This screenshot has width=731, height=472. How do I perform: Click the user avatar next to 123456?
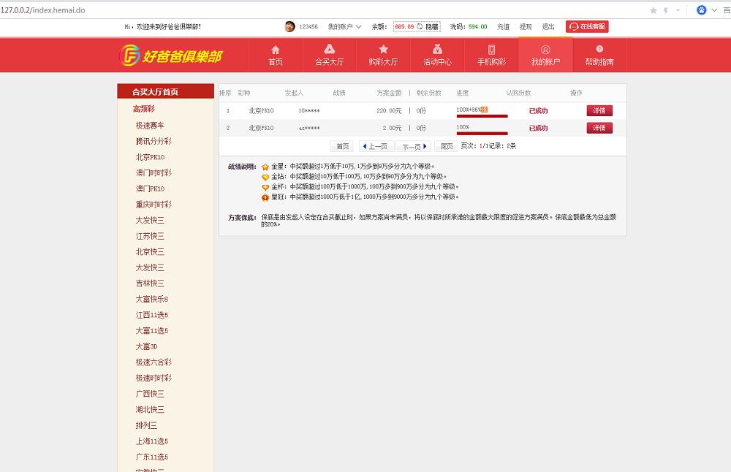(290, 26)
